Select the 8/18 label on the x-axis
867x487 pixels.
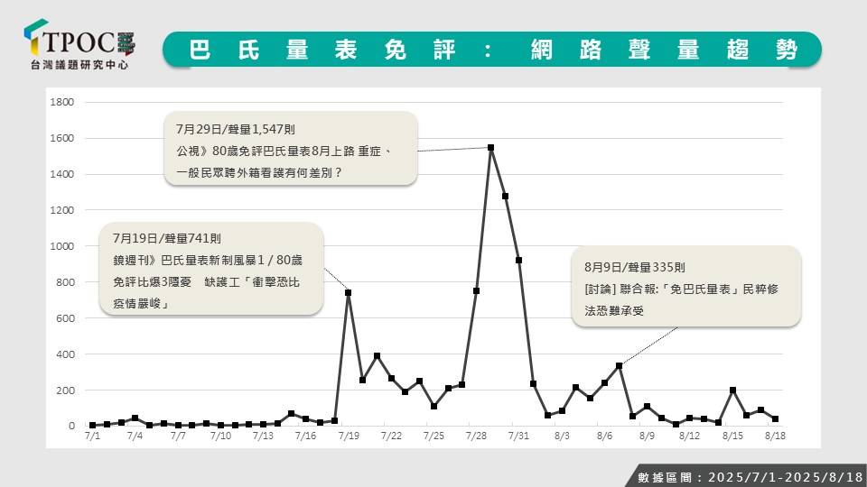tap(775, 436)
